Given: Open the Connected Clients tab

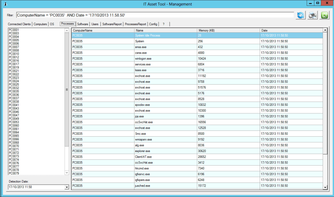Looking at the screenshot, I should pos(19,24).
